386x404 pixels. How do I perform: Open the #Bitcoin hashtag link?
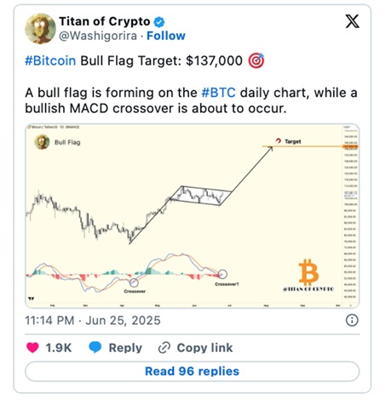tap(50, 60)
